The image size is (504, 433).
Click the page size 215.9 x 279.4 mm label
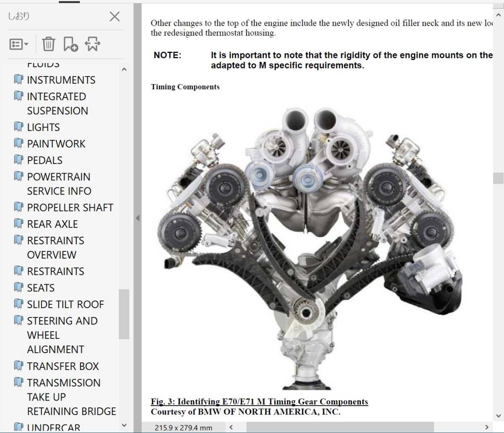[x=183, y=428]
